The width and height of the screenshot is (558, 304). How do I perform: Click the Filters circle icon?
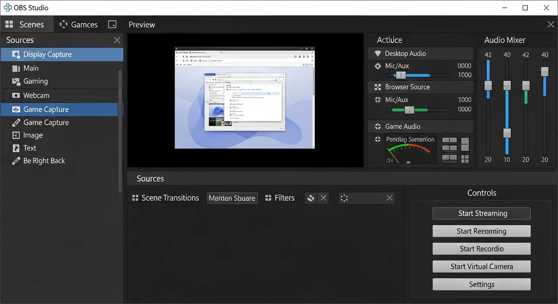268,198
